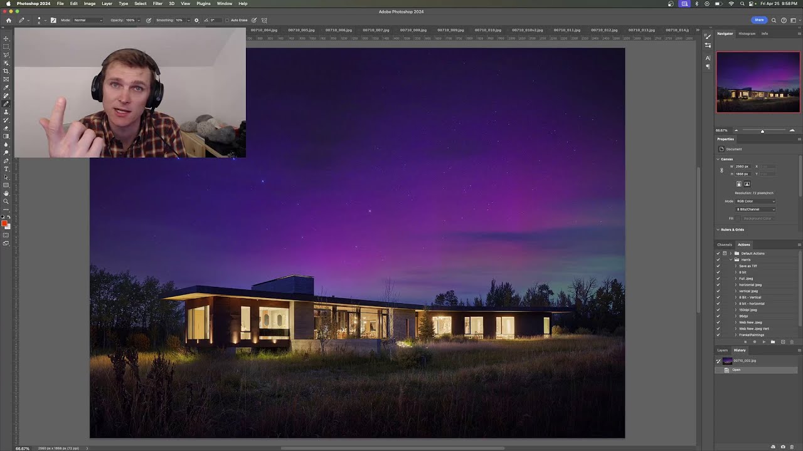Select the Rectangular Marquee tool

[x=6, y=47]
